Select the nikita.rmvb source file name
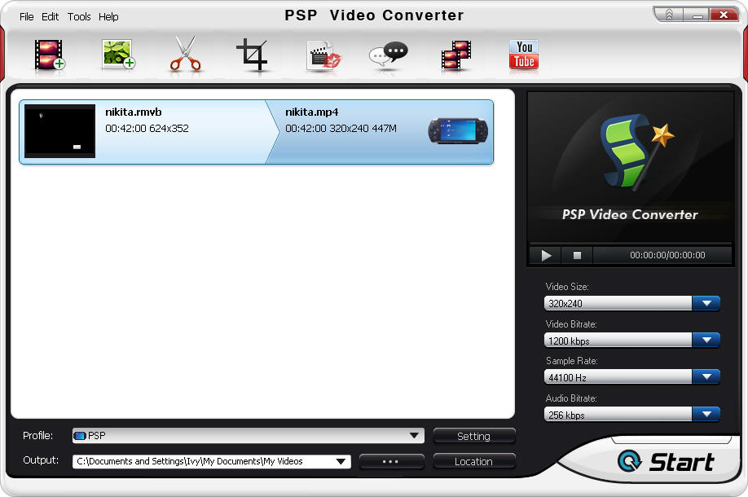 pos(134,112)
